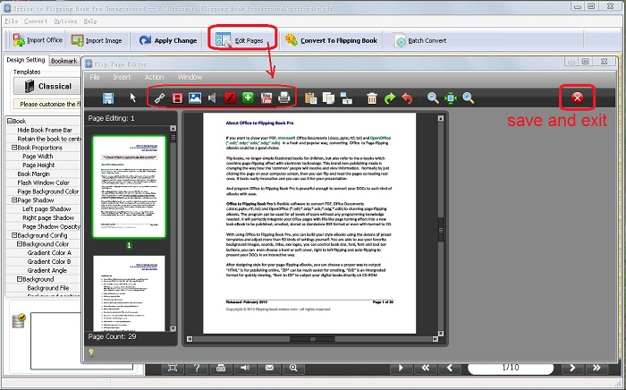This screenshot has width=626, height=390.
Task: Click the green redo arrow
Action: pyautogui.click(x=390, y=98)
